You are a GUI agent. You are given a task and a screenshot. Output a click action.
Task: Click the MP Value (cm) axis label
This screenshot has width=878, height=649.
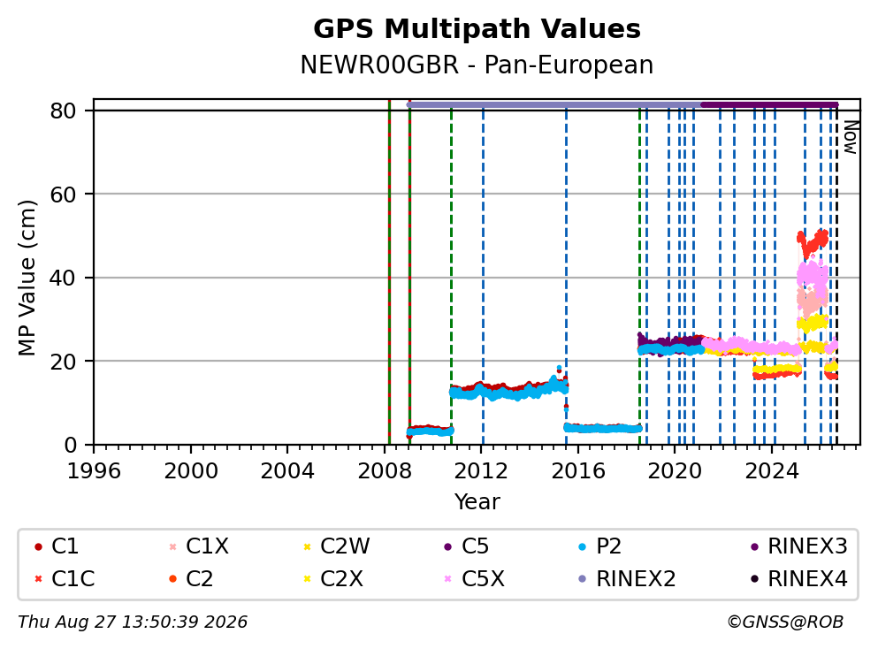pos(27,278)
